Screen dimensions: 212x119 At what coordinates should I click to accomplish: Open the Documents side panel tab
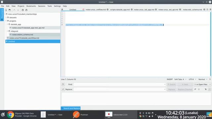click(x=2, y=15)
